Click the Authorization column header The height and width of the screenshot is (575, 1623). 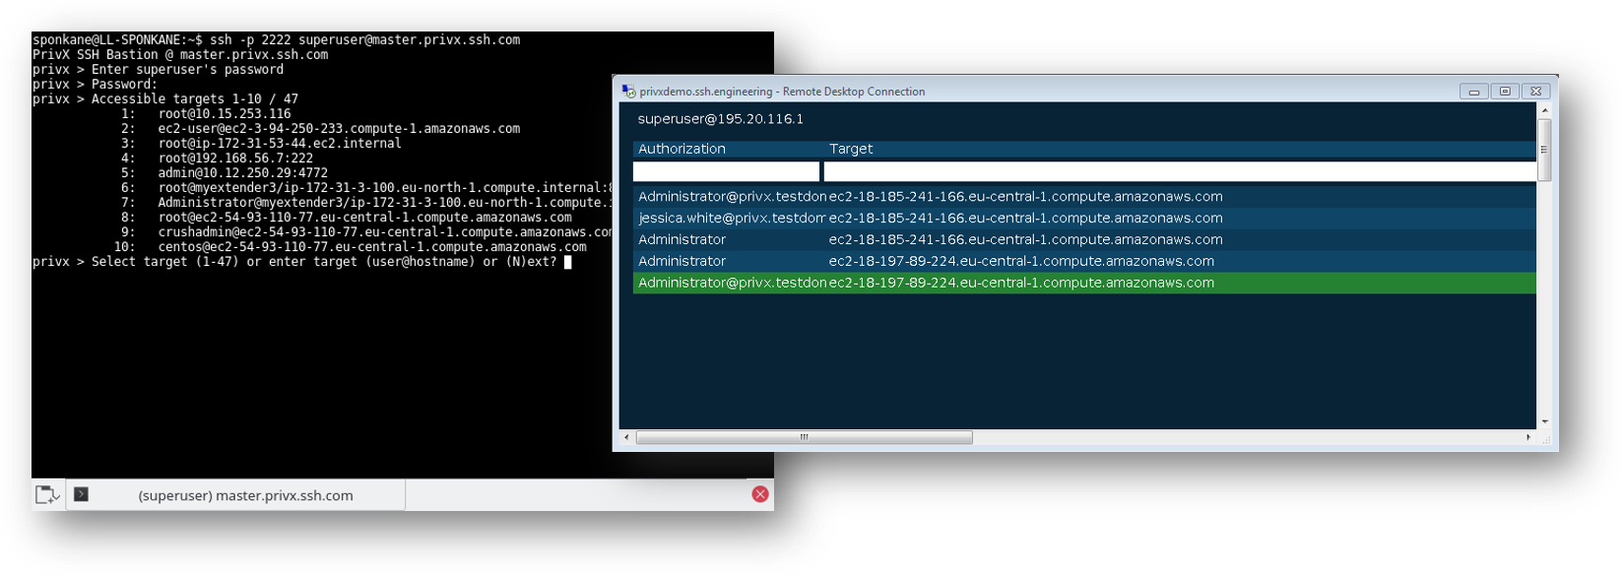pos(682,149)
